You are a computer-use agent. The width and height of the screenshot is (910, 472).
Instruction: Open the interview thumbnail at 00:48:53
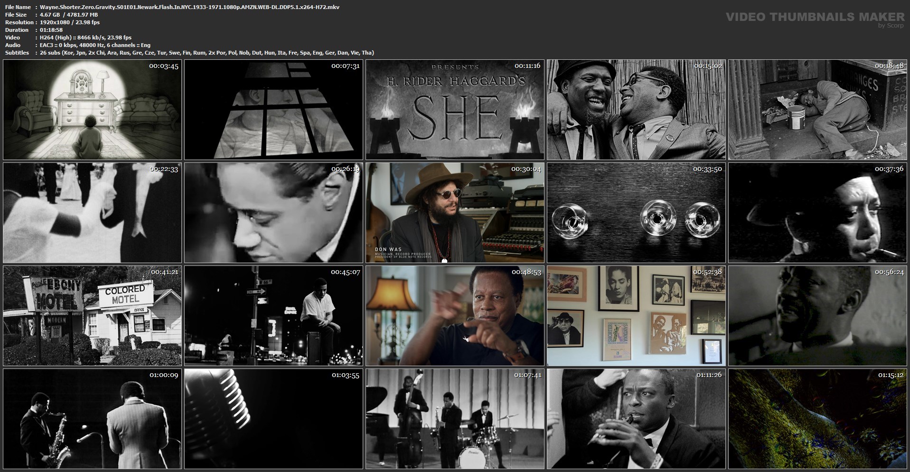455,316
